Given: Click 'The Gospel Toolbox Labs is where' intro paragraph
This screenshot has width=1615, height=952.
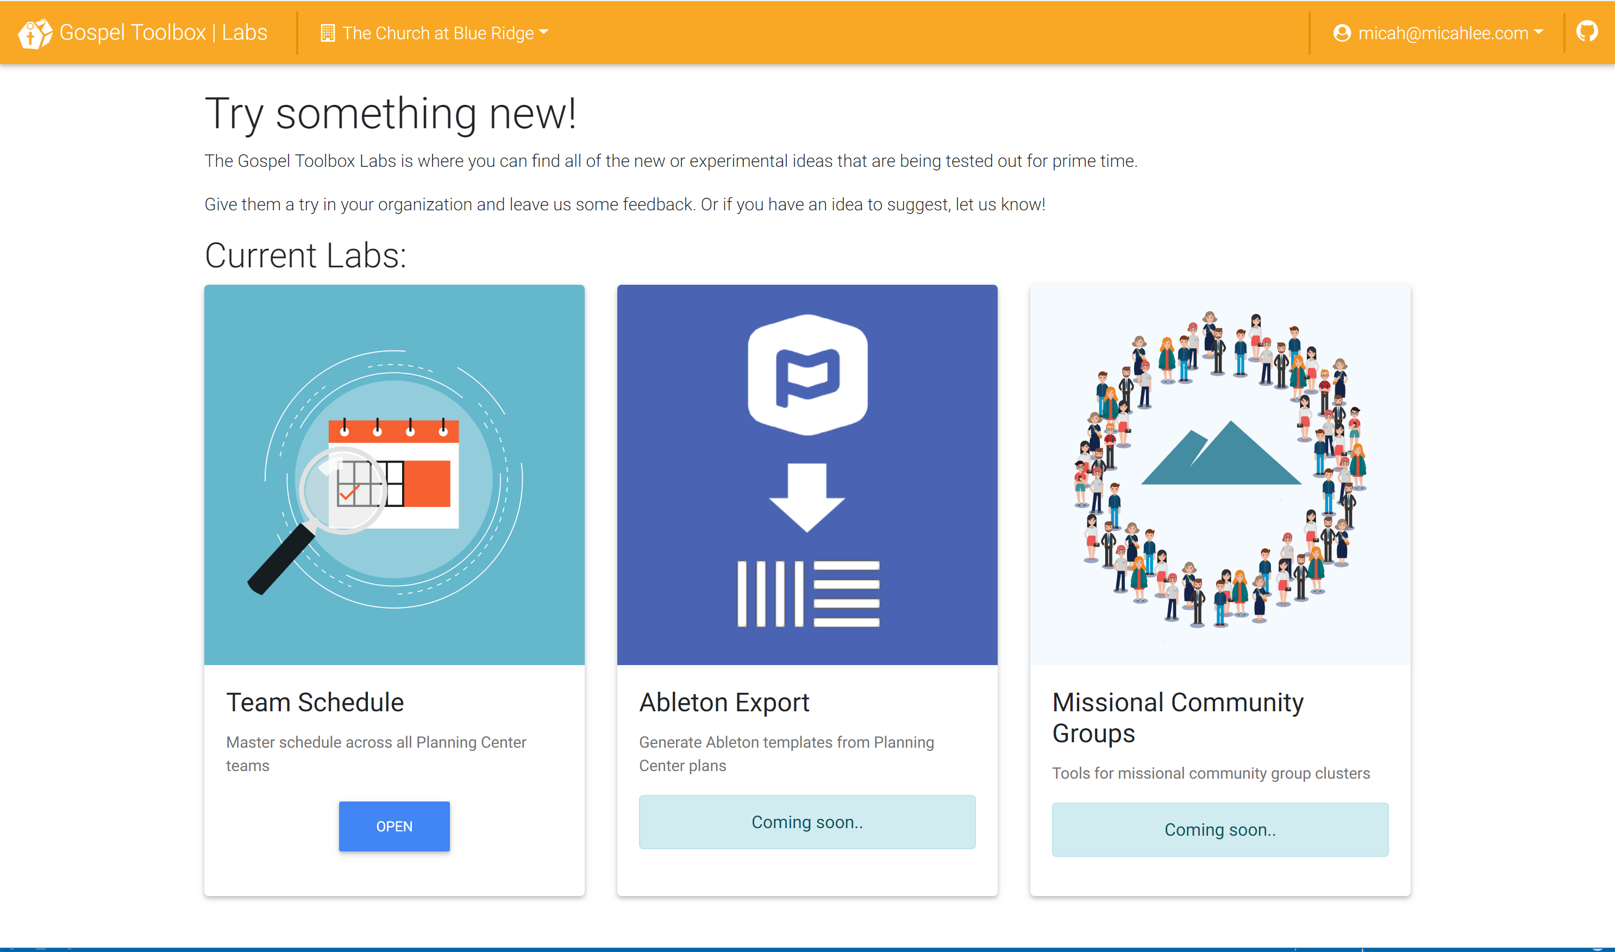Looking at the screenshot, I should coord(671,161).
